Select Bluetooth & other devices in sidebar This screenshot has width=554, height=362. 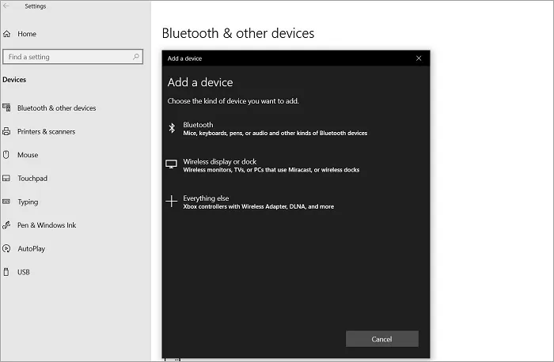point(56,108)
